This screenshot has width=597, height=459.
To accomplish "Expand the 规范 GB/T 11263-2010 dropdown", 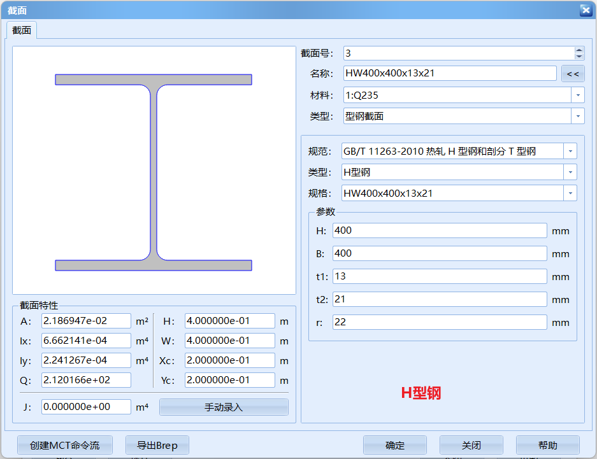I will pos(569,151).
